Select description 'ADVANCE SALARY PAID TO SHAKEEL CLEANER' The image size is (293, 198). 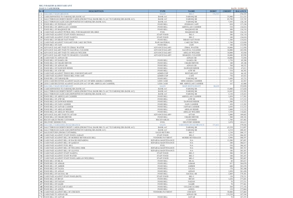click(x=66, y=55)
